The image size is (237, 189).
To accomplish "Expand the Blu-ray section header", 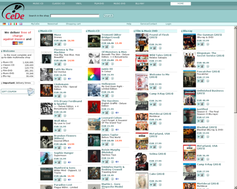I will click(203, 31).
